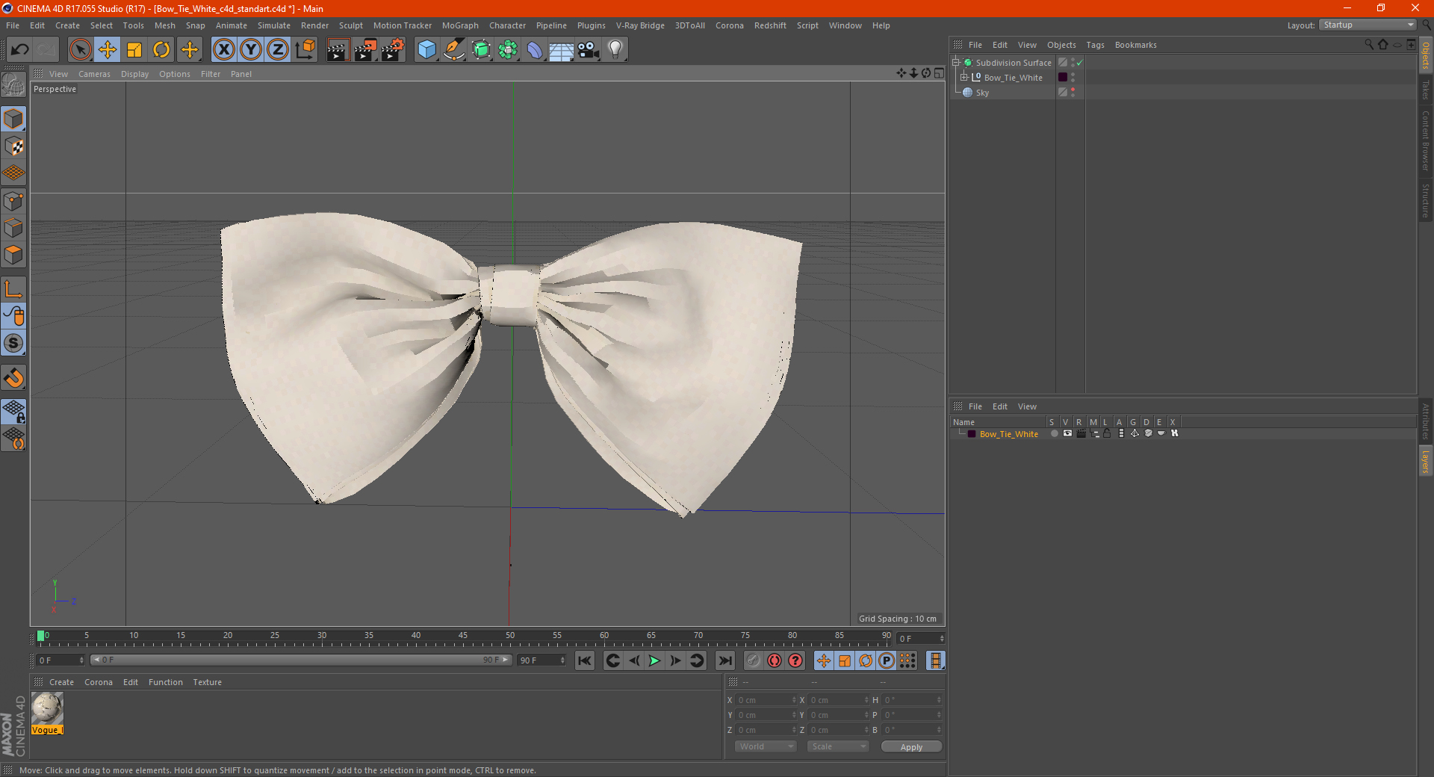The width and height of the screenshot is (1434, 777).
Task: Toggle Sky editor visibility red dot
Action: pos(1073,90)
